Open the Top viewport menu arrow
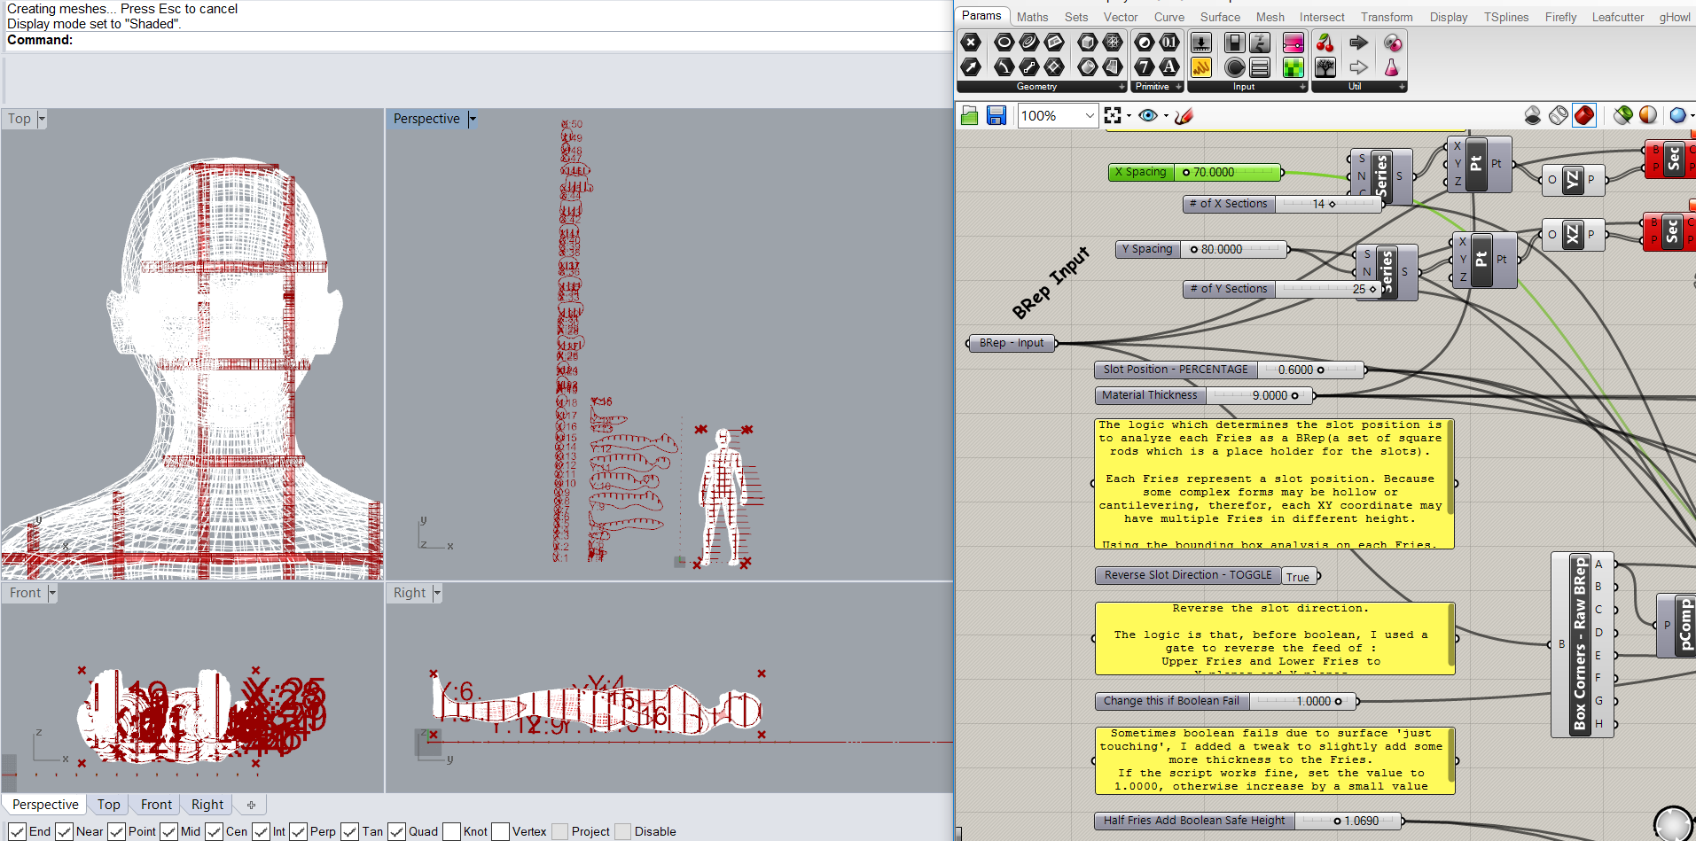The height and width of the screenshot is (841, 1696). click(x=42, y=119)
